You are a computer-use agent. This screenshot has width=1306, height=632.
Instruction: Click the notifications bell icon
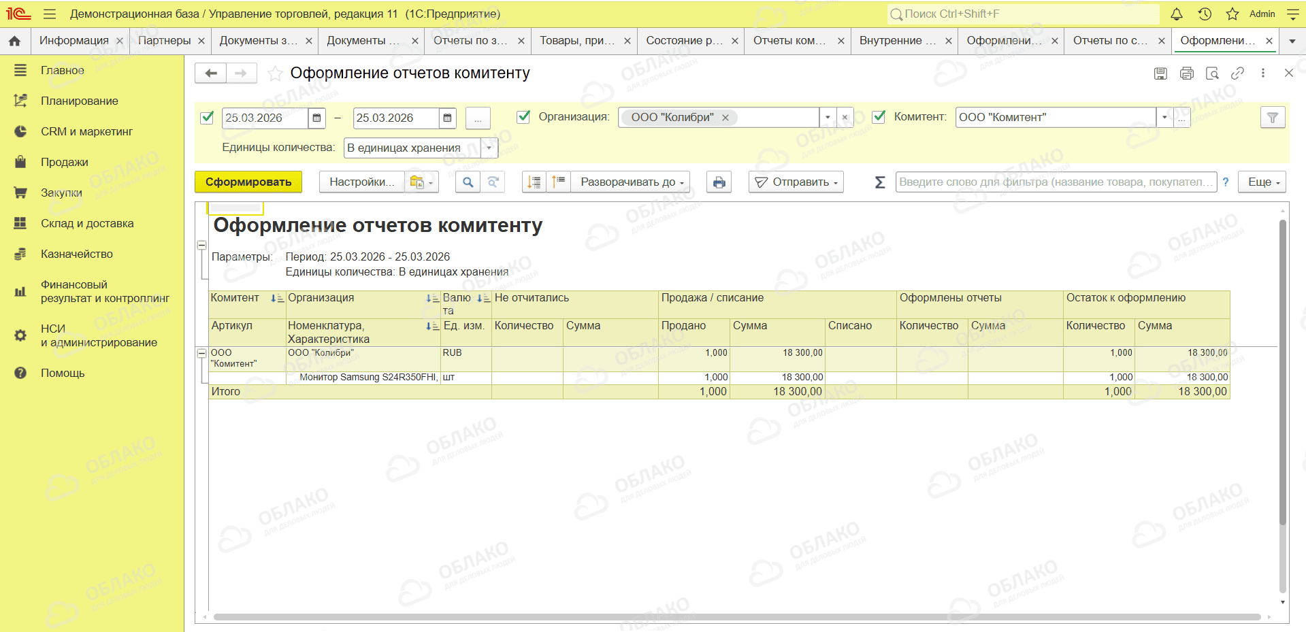coord(1177,14)
